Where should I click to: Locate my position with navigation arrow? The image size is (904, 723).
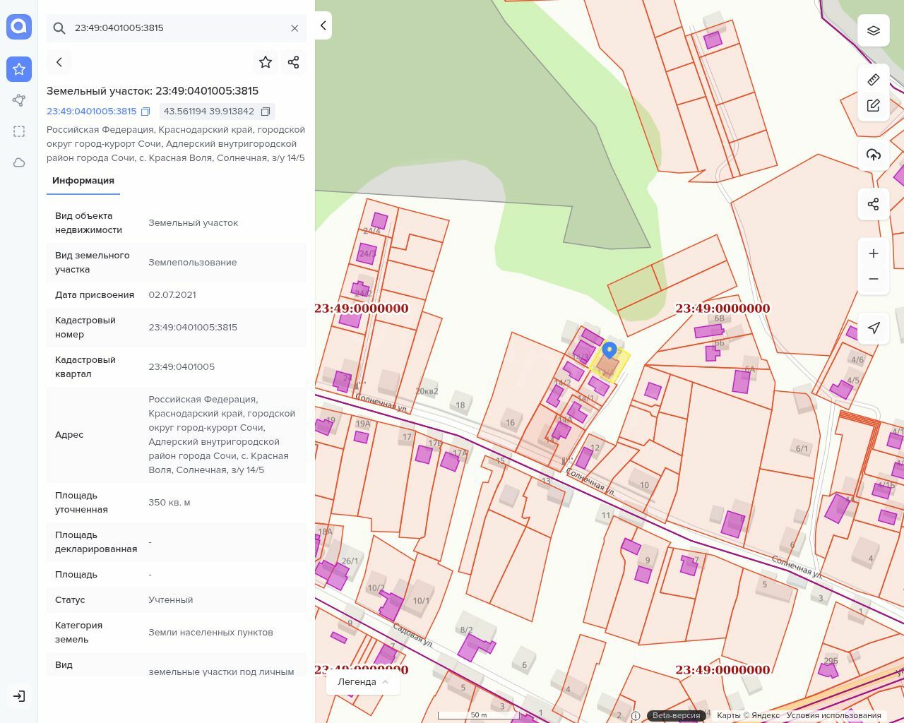click(x=874, y=328)
